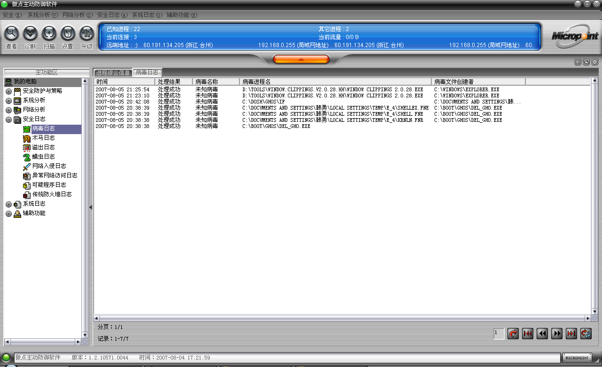The height and width of the screenshot is (367, 602).
Task: Open 网络入侵日志 via its sword icon
Action: pos(27,167)
